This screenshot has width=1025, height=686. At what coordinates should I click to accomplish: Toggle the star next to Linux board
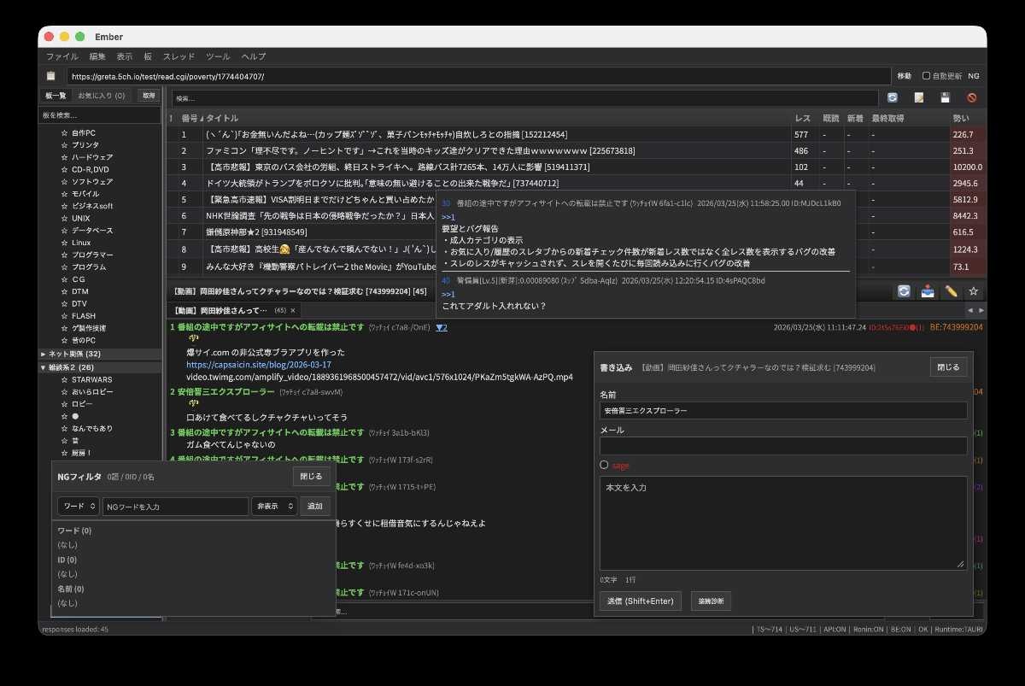(64, 243)
